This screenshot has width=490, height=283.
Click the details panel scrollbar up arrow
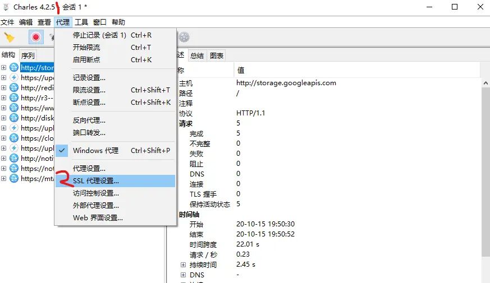(x=486, y=83)
